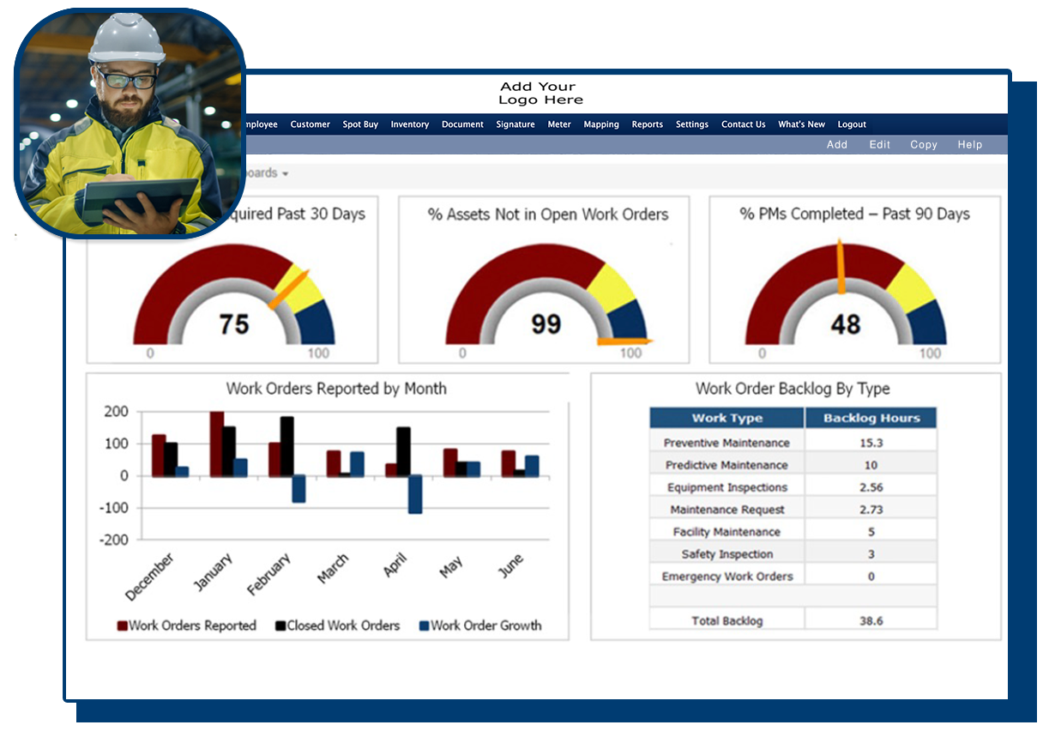Viewport: 1055px width, 731px height.
Task: Click the Work Type column header
Action: tap(726, 418)
